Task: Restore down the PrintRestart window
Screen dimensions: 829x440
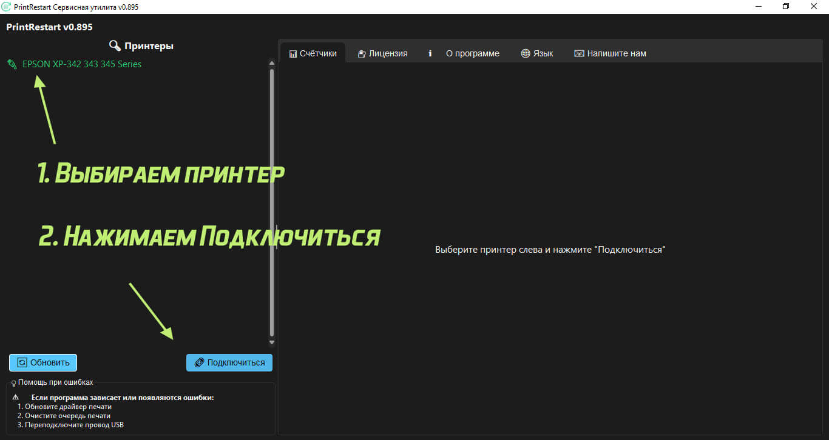Action: tap(787, 6)
